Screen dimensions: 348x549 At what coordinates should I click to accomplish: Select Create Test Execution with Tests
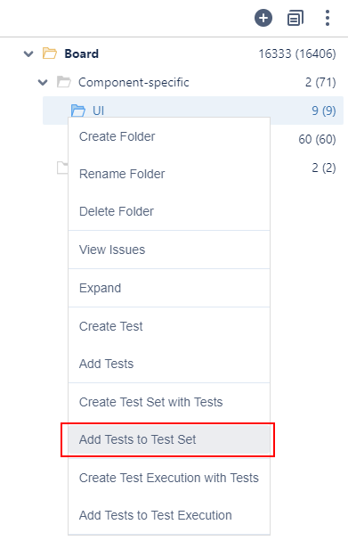tap(169, 478)
